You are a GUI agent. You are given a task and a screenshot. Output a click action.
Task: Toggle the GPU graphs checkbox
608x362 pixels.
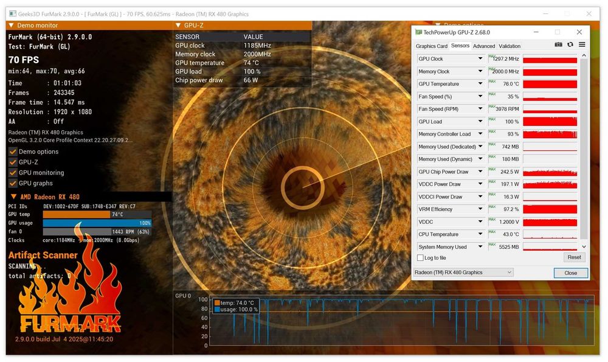coord(13,183)
